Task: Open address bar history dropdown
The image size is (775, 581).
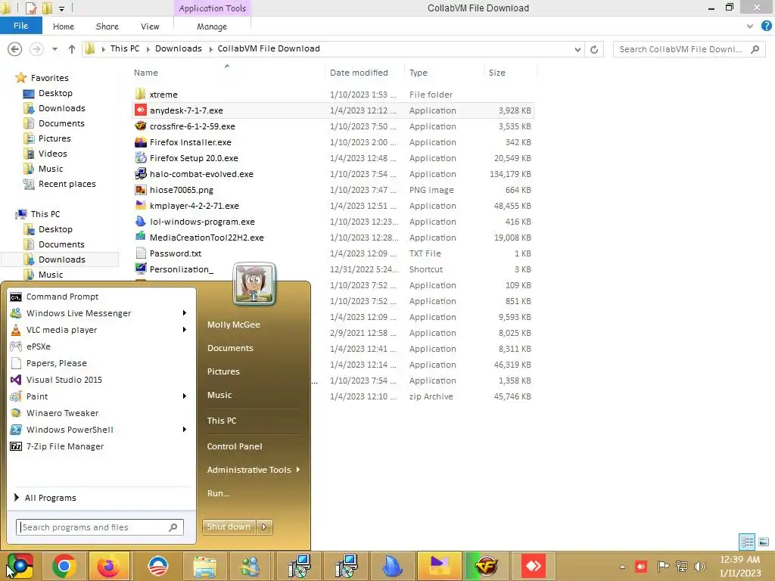Action: (577, 49)
